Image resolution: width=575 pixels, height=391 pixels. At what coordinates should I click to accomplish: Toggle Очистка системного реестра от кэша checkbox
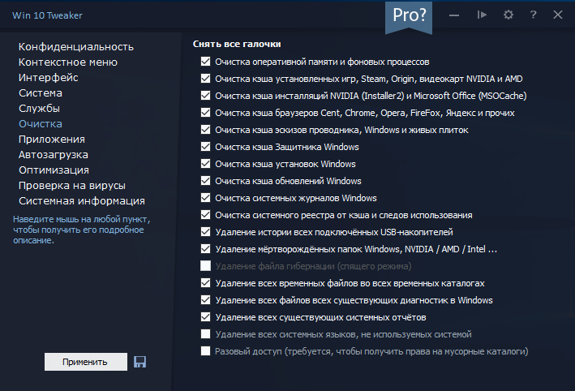(205, 215)
